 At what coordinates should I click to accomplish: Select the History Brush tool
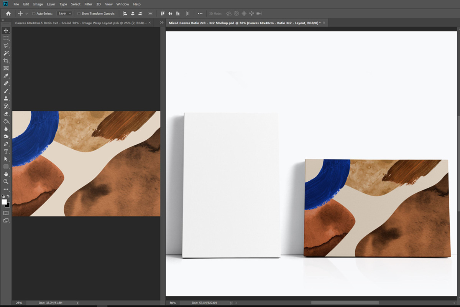click(6, 106)
